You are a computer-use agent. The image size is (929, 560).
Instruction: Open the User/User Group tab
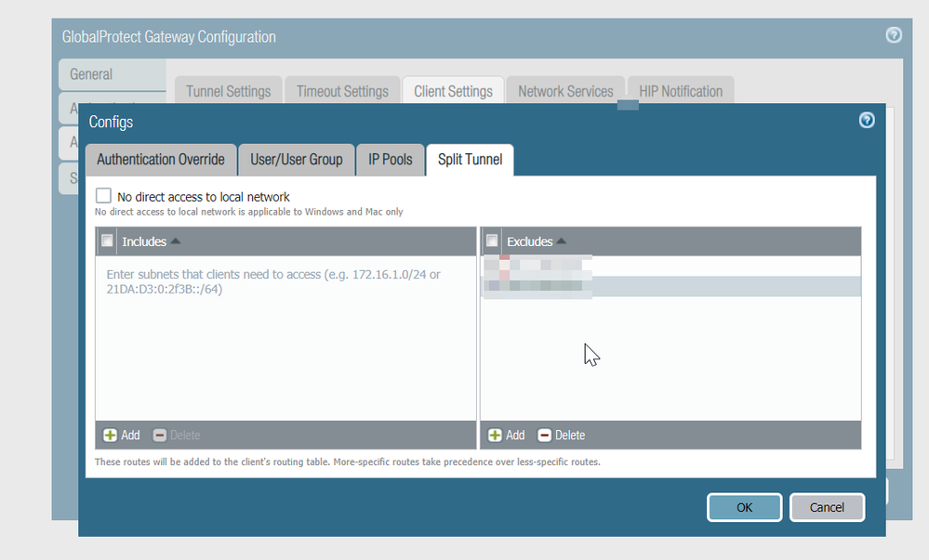click(297, 160)
